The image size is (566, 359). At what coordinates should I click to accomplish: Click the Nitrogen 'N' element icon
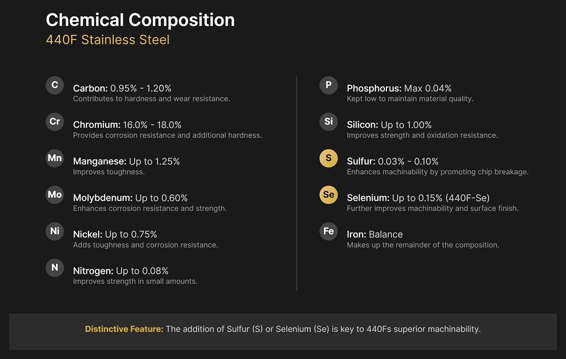coord(55,268)
